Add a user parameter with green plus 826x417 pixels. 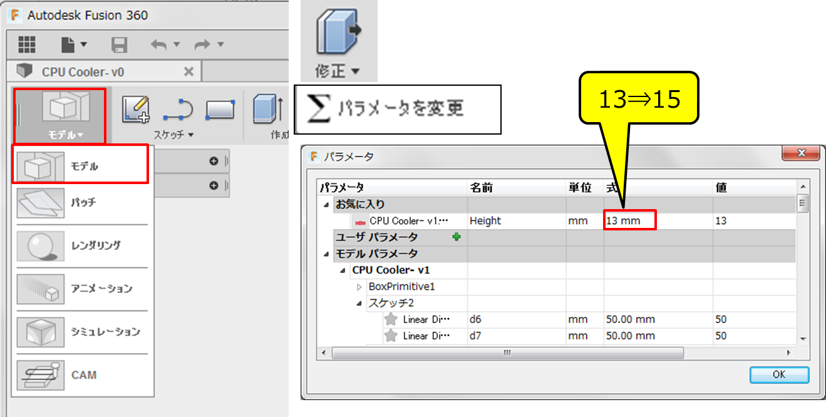pyautogui.click(x=456, y=237)
